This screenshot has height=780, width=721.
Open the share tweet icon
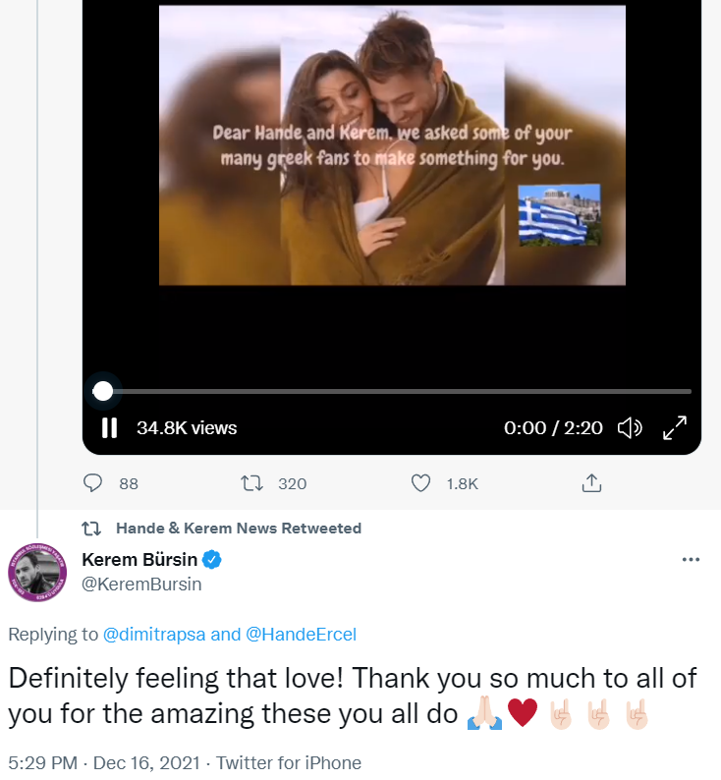[591, 483]
